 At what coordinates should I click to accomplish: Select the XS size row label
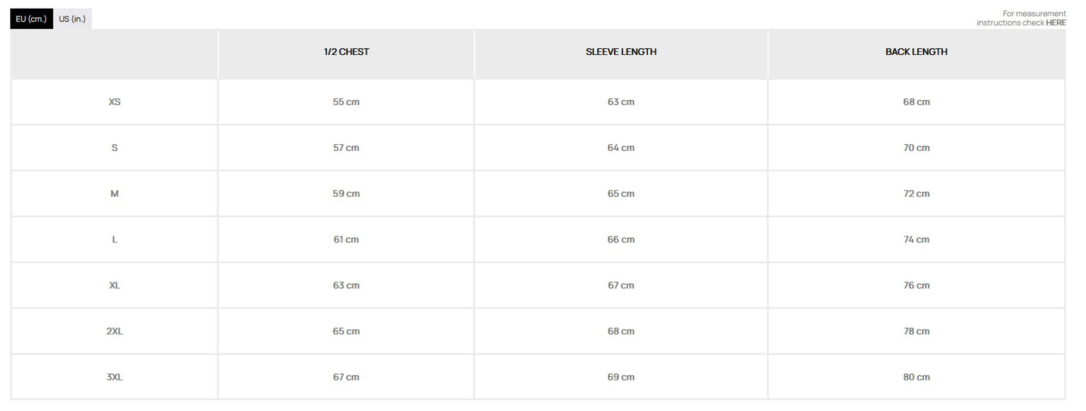pyautogui.click(x=115, y=102)
